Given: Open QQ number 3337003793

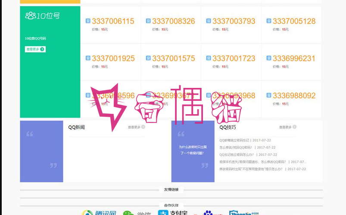Looking at the screenshot, I should (x=234, y=21).
